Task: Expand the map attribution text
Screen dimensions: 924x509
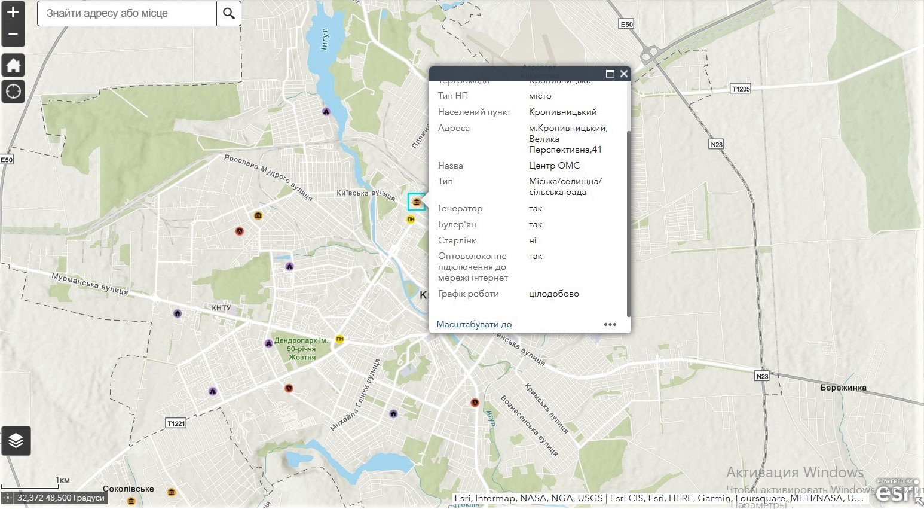Action: pyautogui.click(x=659, y=498)
